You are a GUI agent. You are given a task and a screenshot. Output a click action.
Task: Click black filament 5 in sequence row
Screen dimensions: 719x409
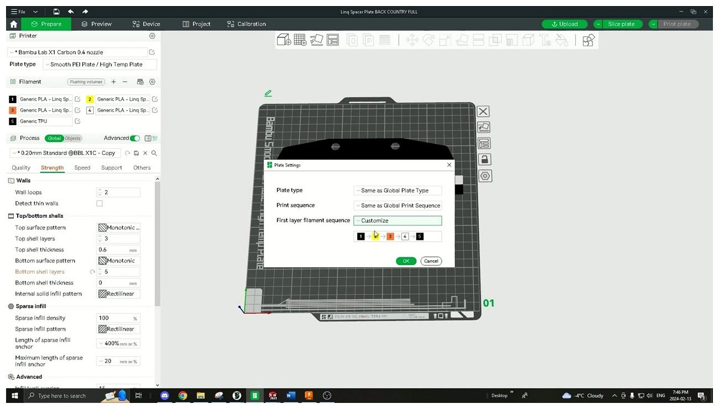point(420,236)
